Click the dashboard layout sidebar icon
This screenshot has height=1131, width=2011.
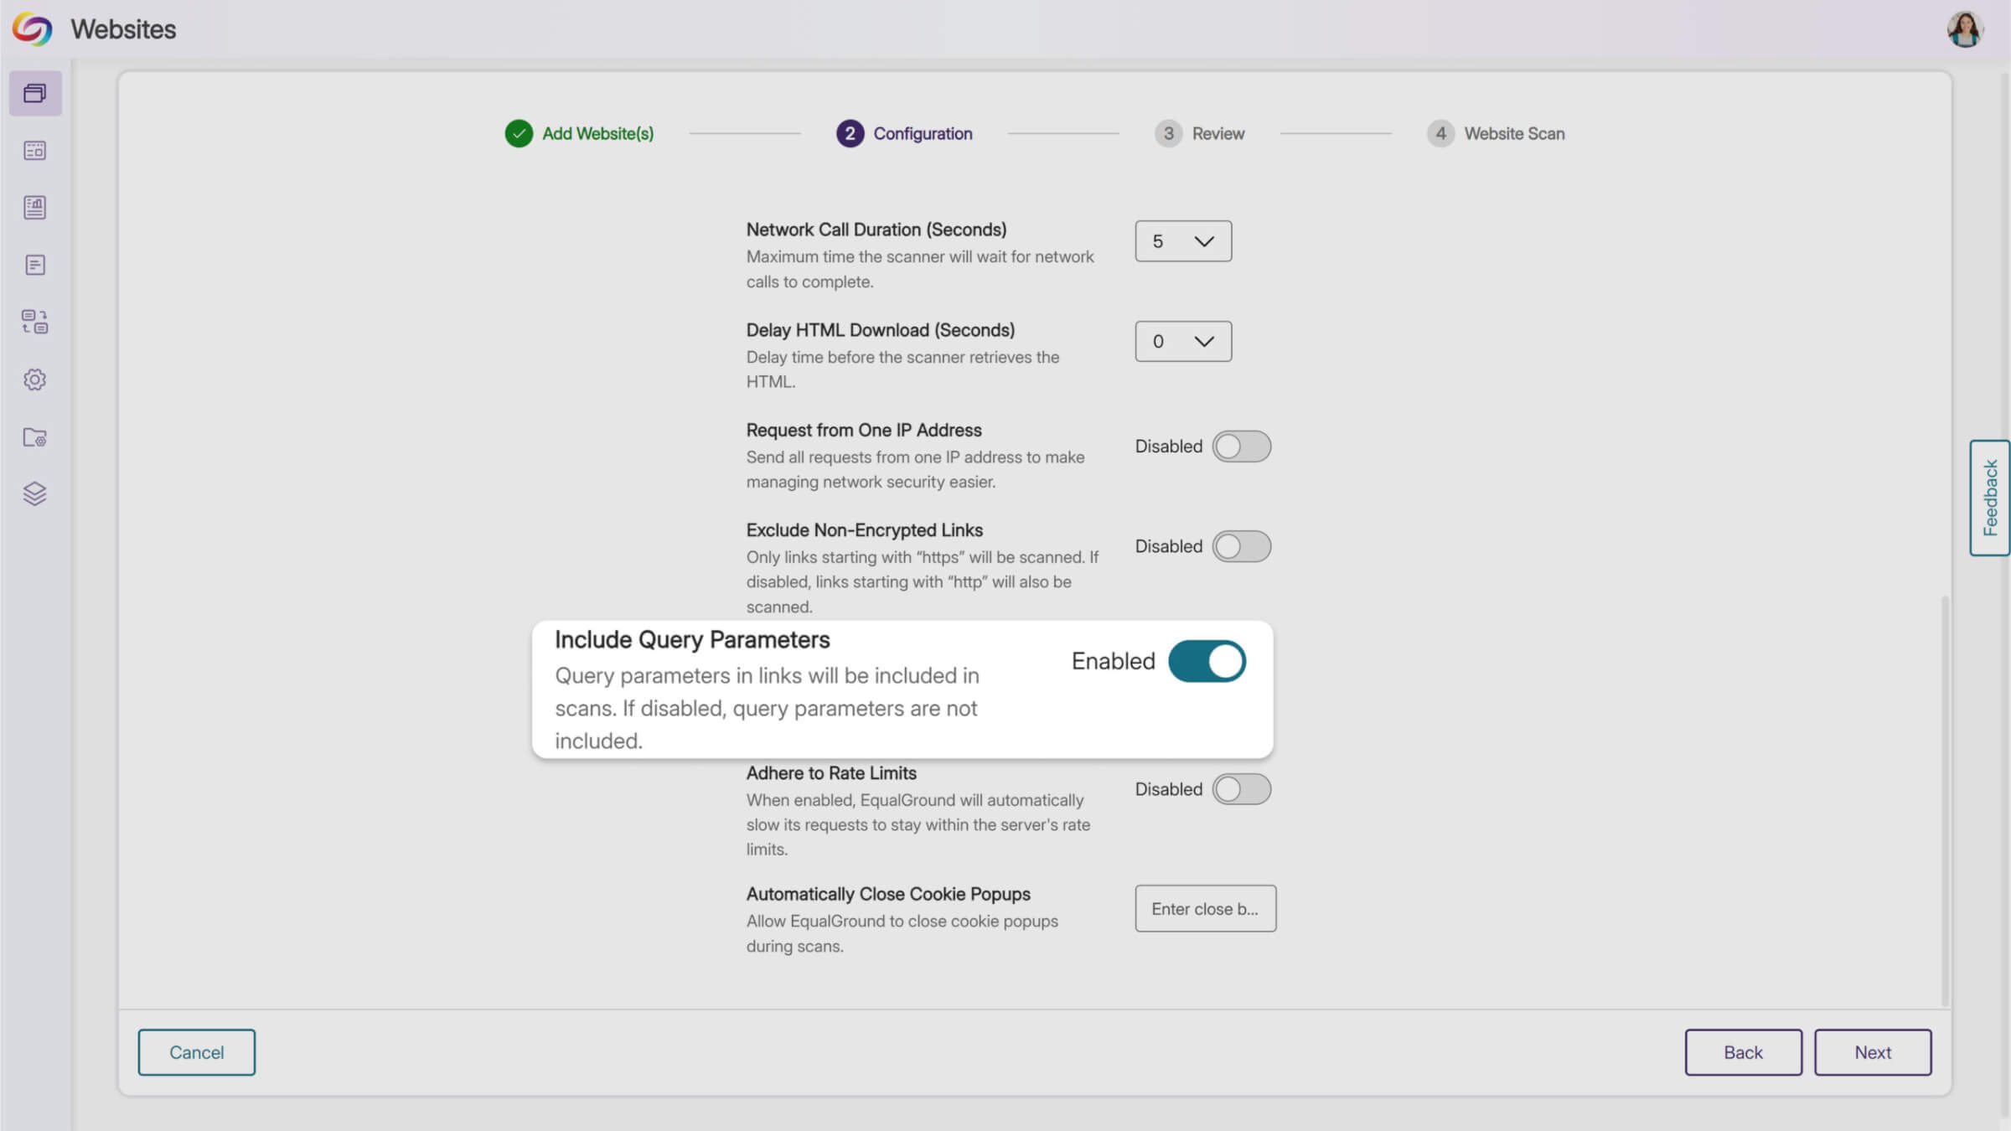[35, 151]
